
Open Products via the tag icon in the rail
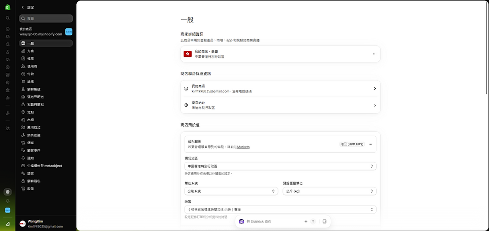[8, 44]
